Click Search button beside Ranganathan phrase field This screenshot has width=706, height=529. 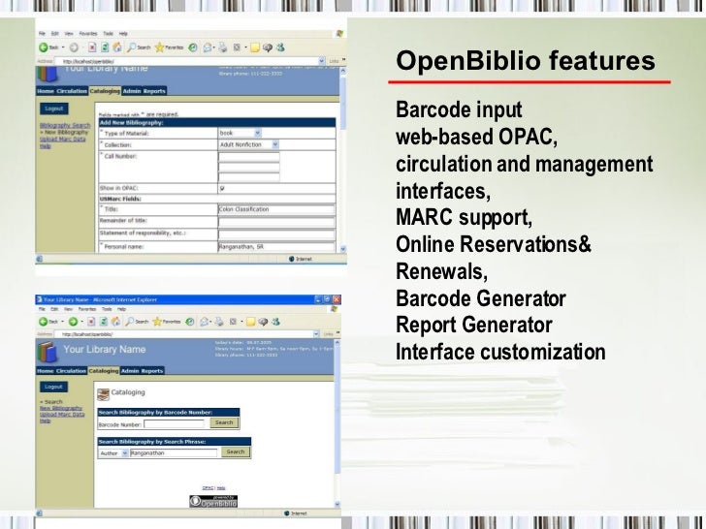pos(236,451)
